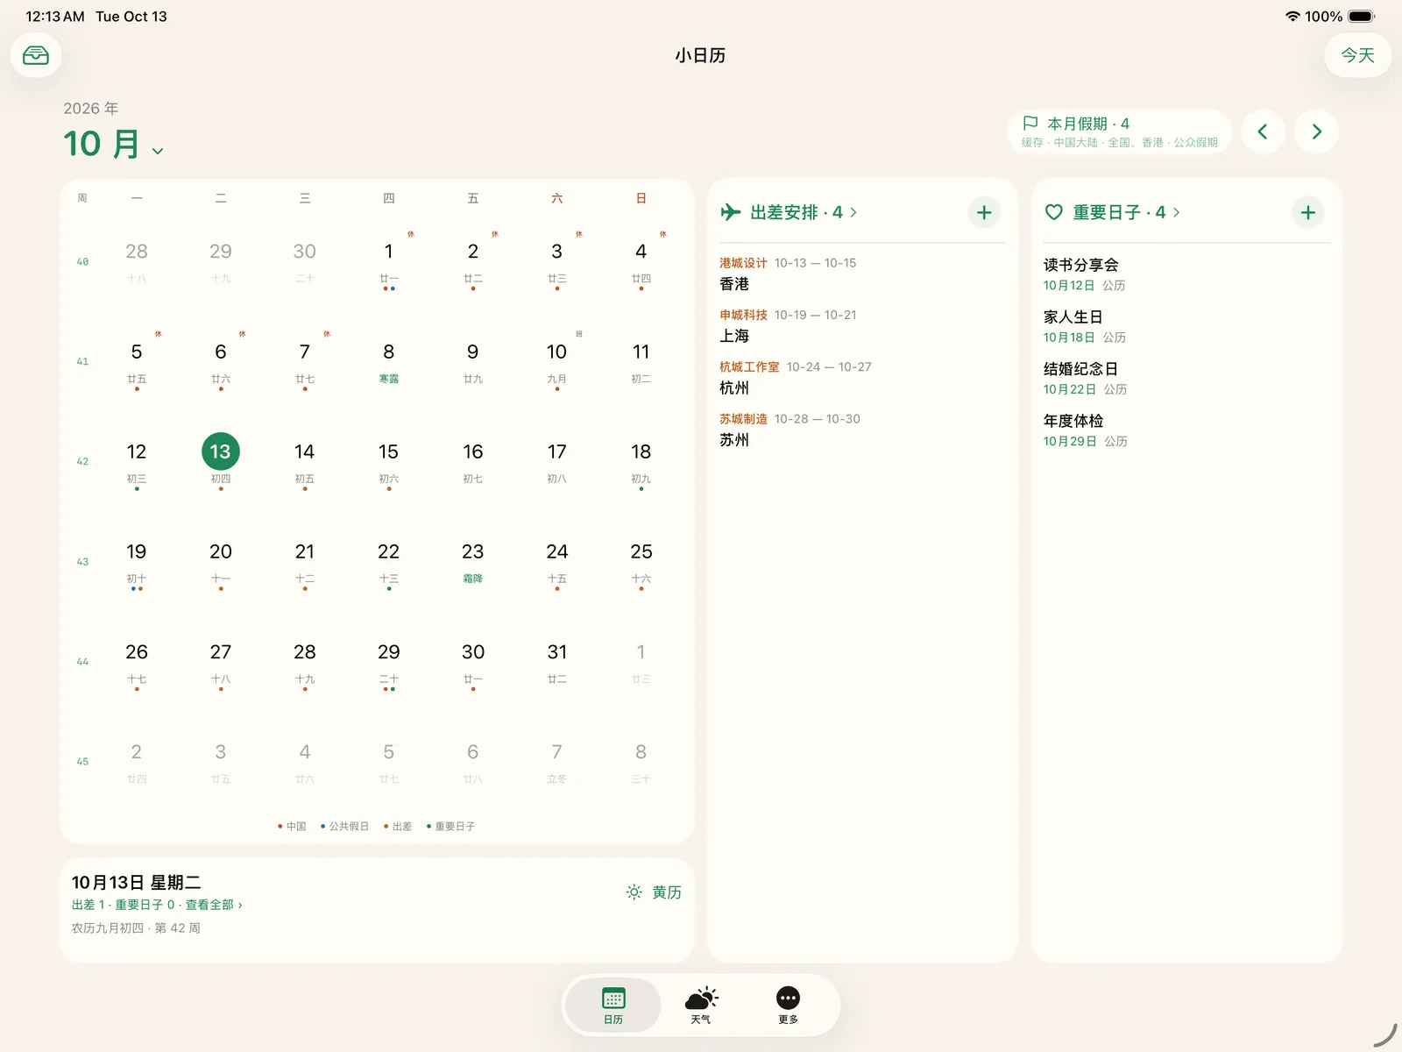The image size is (1402, 1052).
Task: Open the 申城科技 上海 trip
Action: 862,325
